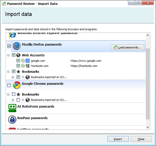The image size is (156, 146).
Task: Click the https://hootsuite.com URL text
Action: pos(84,66)
